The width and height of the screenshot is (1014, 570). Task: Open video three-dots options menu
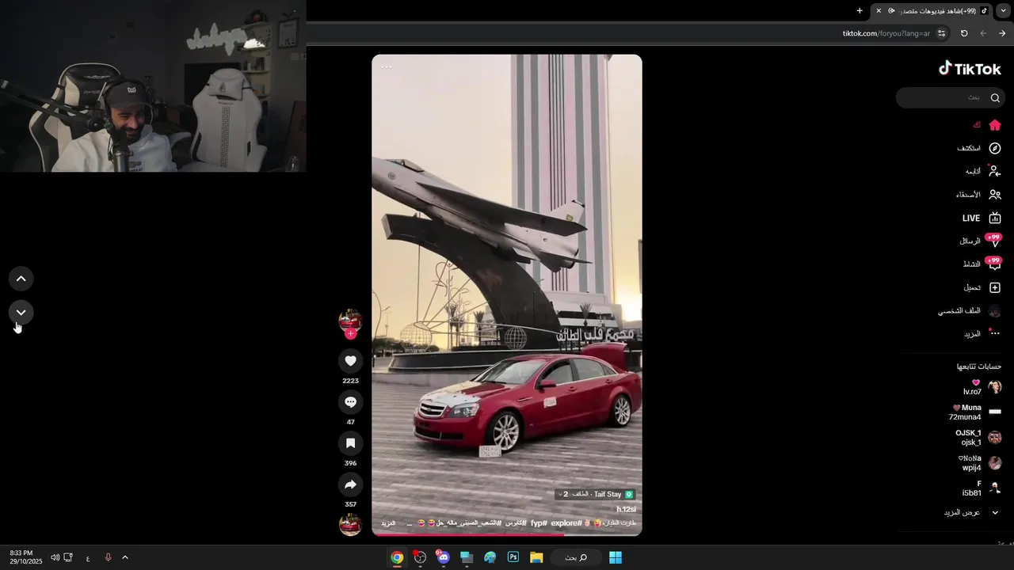pos(387,67)
